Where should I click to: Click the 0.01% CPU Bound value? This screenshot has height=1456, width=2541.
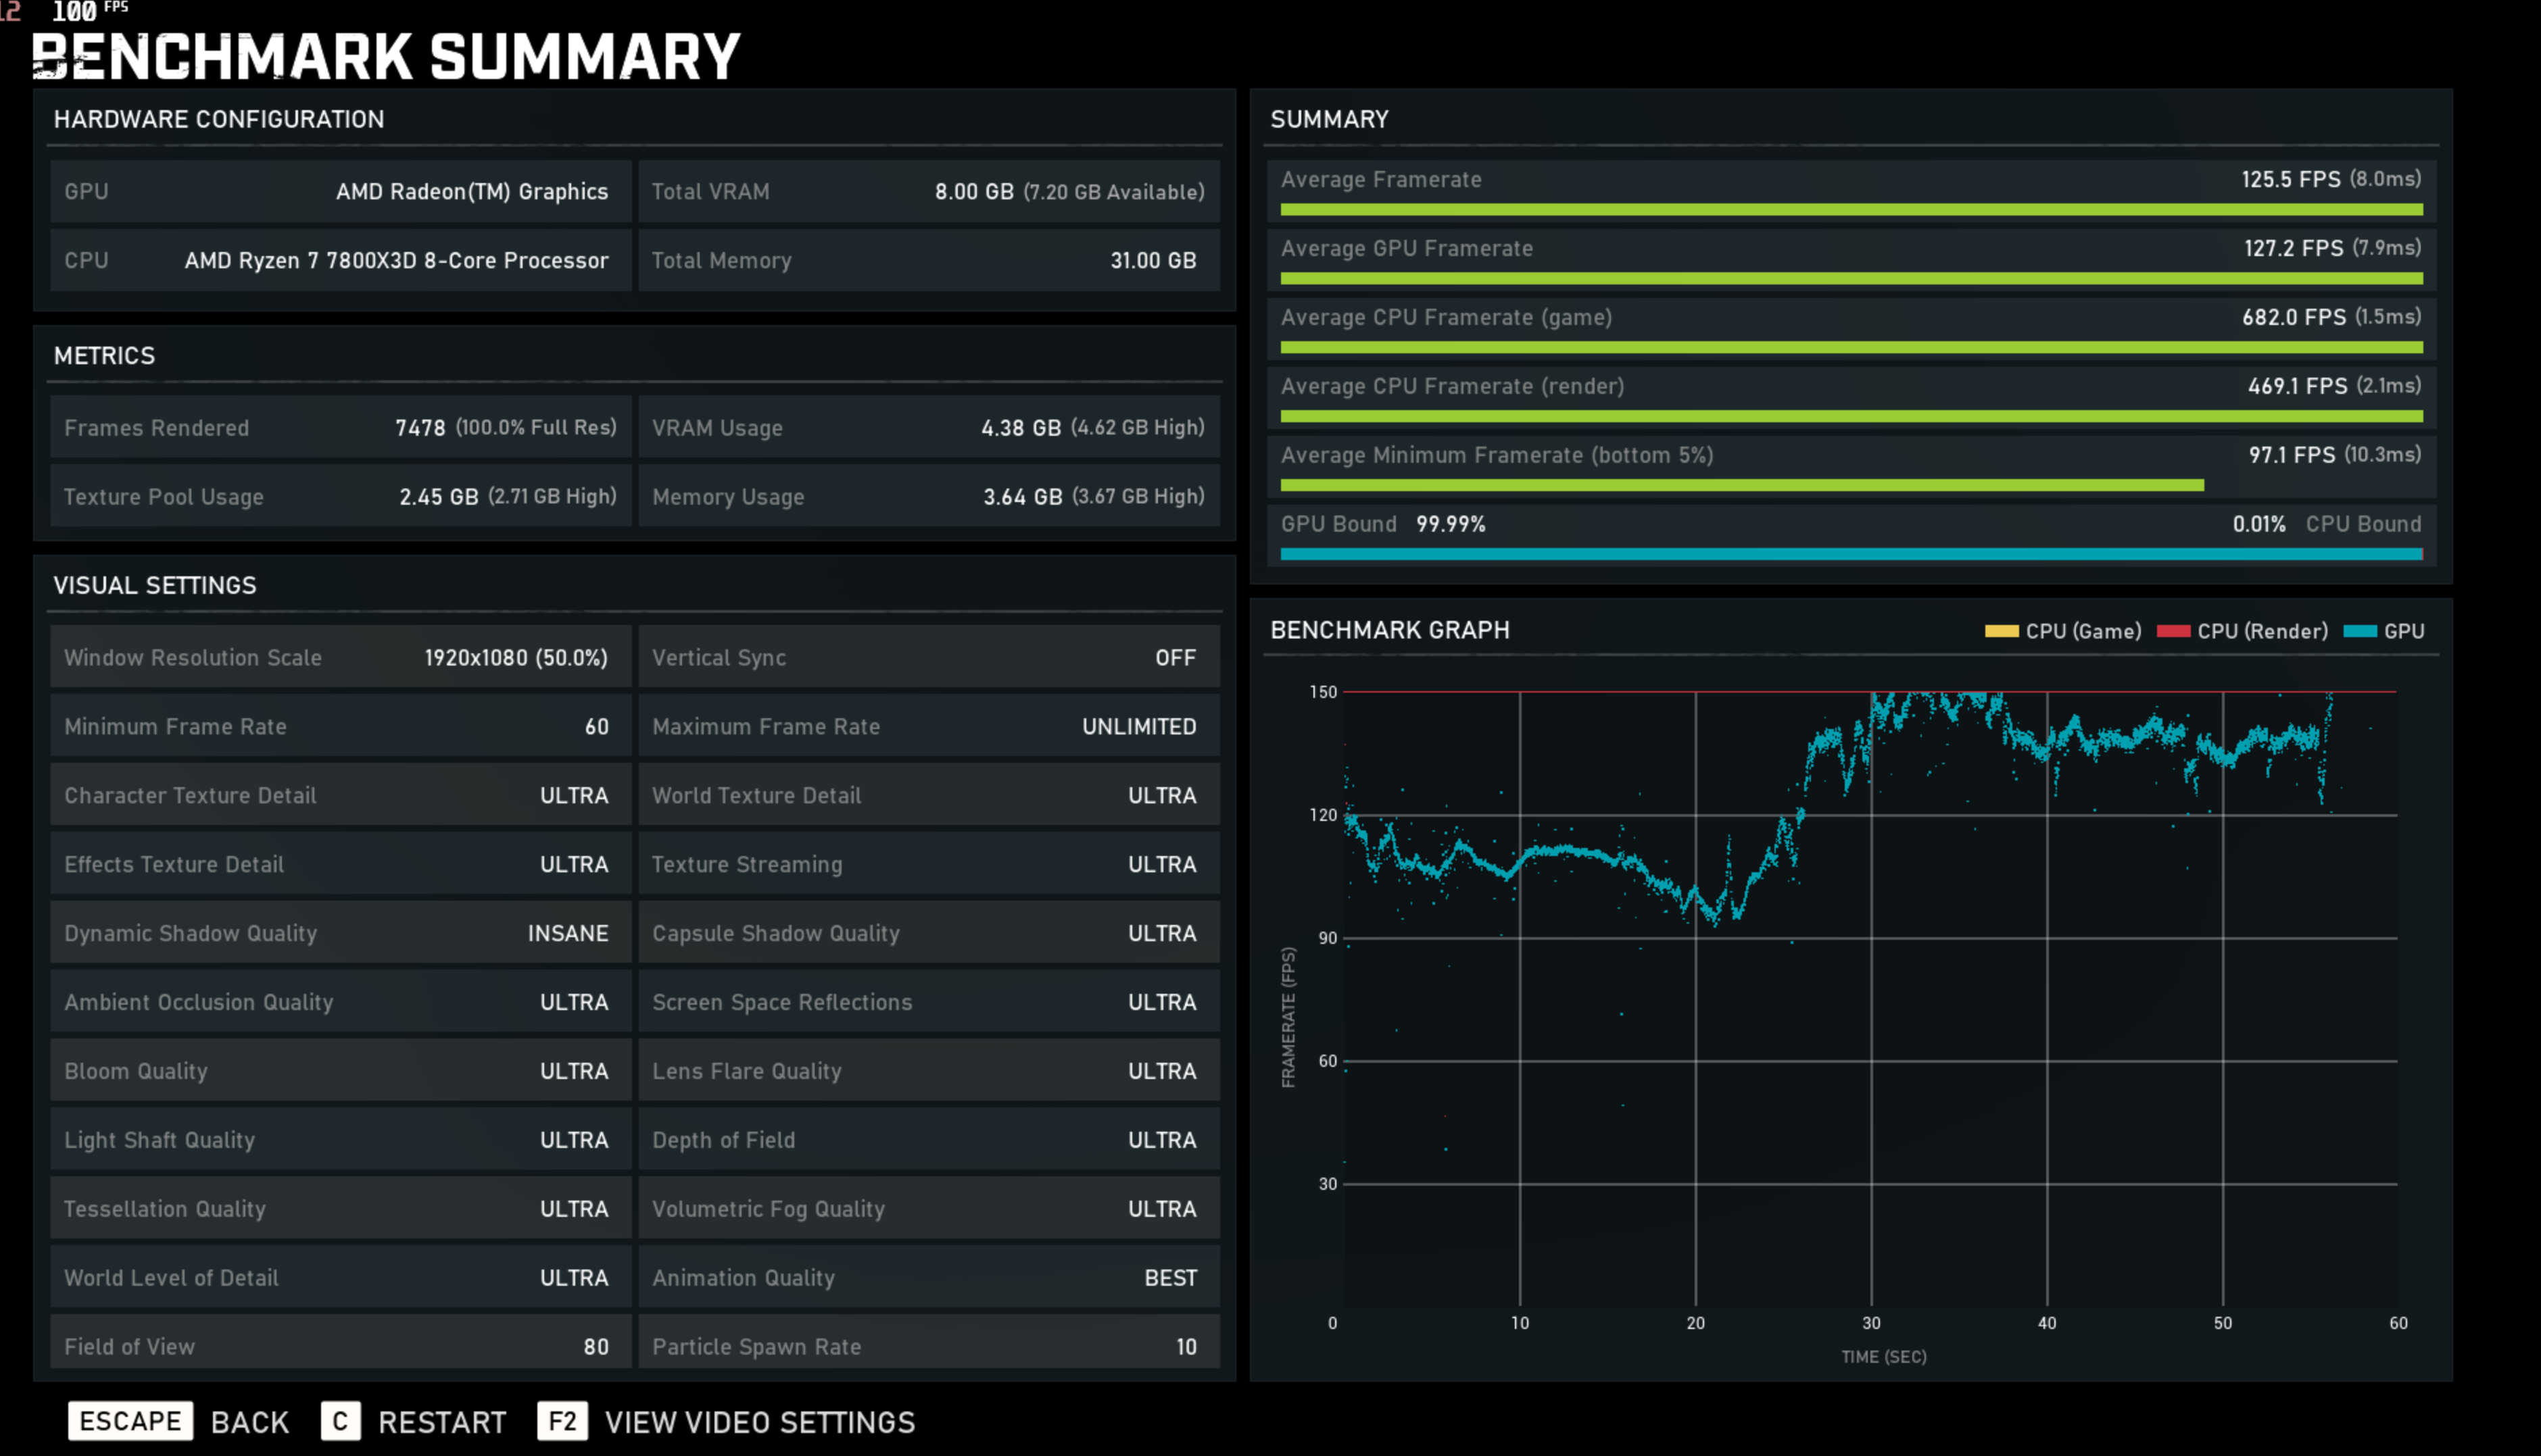pos(2259,524)
